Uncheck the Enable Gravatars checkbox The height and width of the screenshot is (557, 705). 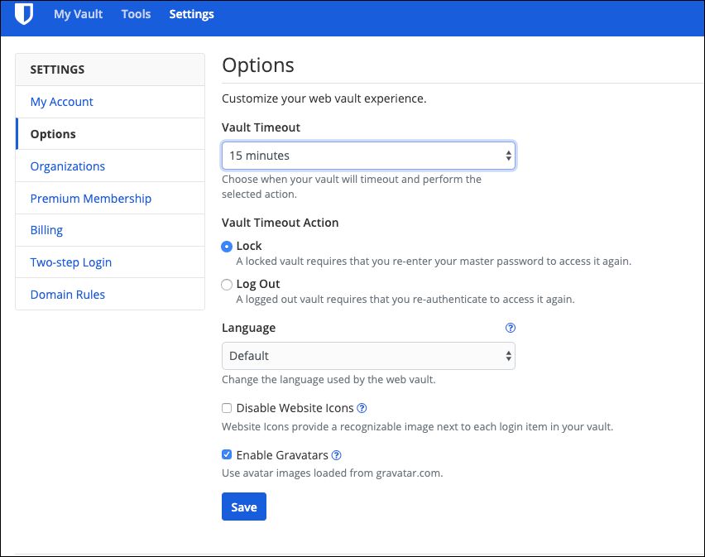coord(227,454)
